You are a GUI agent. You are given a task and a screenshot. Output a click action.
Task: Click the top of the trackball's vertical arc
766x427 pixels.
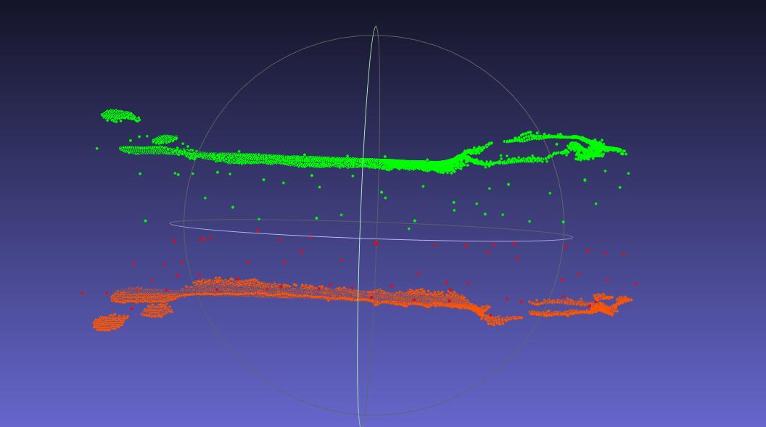pos(376,28)
